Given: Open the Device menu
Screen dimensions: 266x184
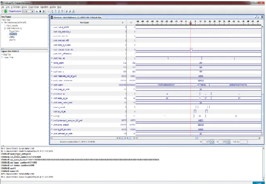Looking at the screenshot, I should click(24, 7).
